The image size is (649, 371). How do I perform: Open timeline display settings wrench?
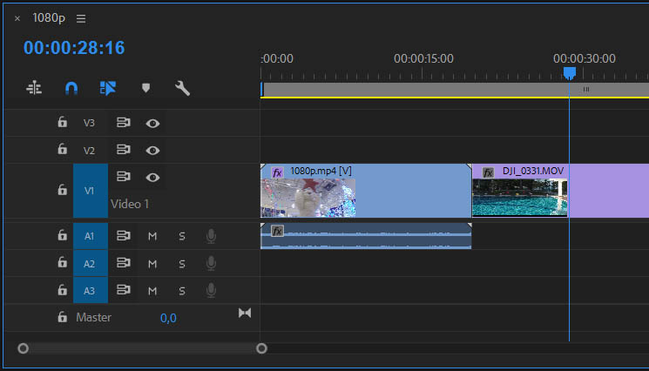182,88
